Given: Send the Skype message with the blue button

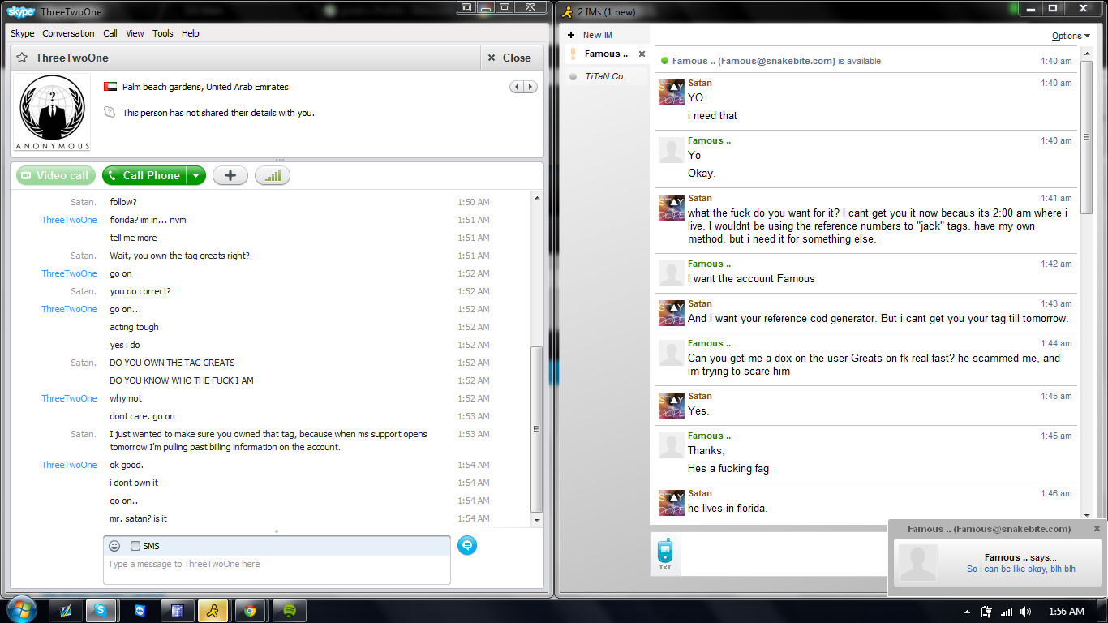Looking at the screenshot, I should [x=466, y=545].
